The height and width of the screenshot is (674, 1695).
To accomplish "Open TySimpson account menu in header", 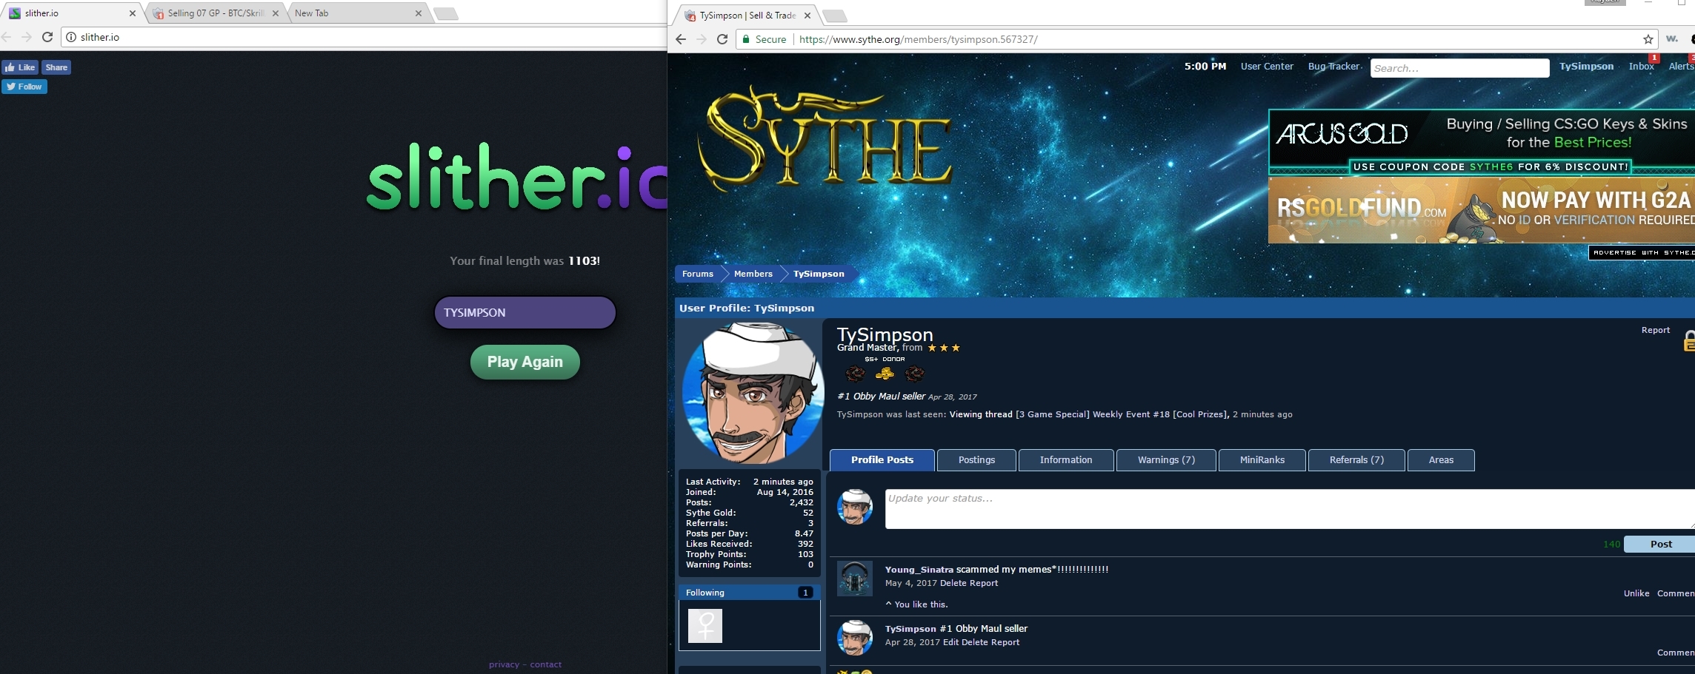I will pos(1586,66).
